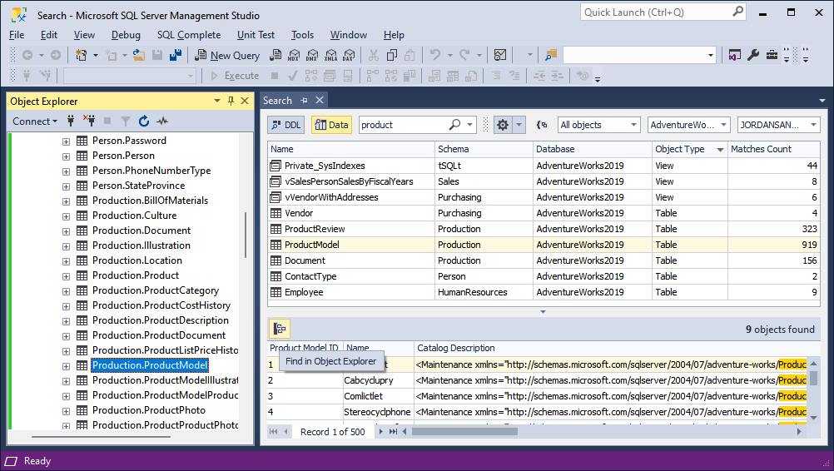Refresh the Object Explorer
Screen dimensions: 834x471
[144, 121]
